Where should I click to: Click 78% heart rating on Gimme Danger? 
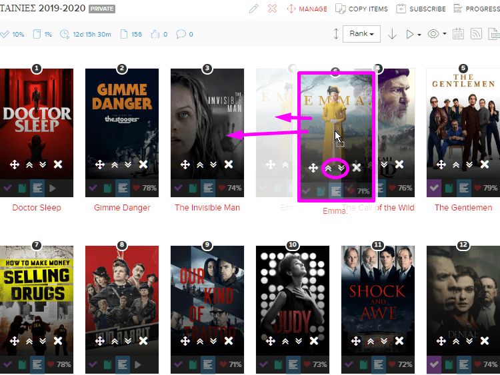point(145,188)
